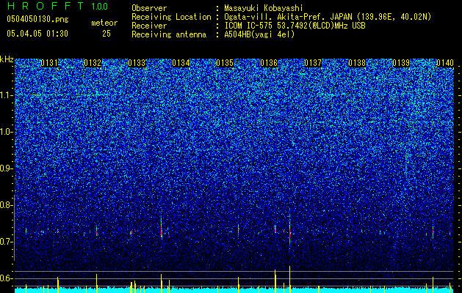Viewport: 462px width, 293px height.
Task: Select the Ogata-vill. Akita-Pref. JAPAN location text
Action: [x=328, y=17]
